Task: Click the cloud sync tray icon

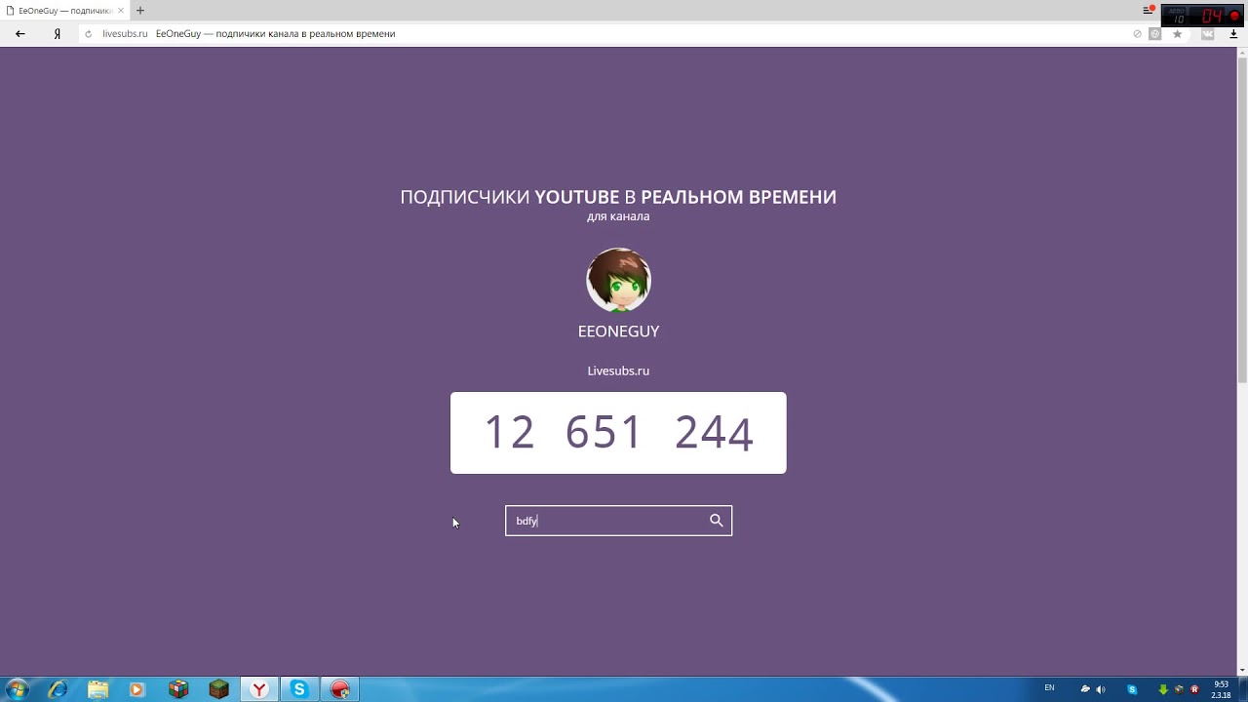Action: [1085, 689]
